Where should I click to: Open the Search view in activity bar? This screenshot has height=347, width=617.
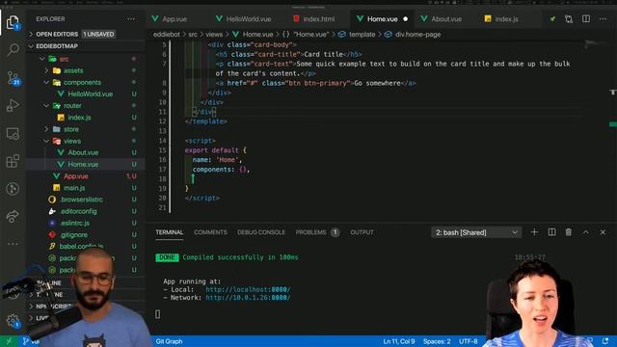13,49
